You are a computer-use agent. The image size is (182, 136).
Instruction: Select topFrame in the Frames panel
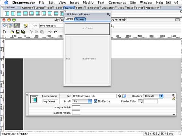point(87,29)
